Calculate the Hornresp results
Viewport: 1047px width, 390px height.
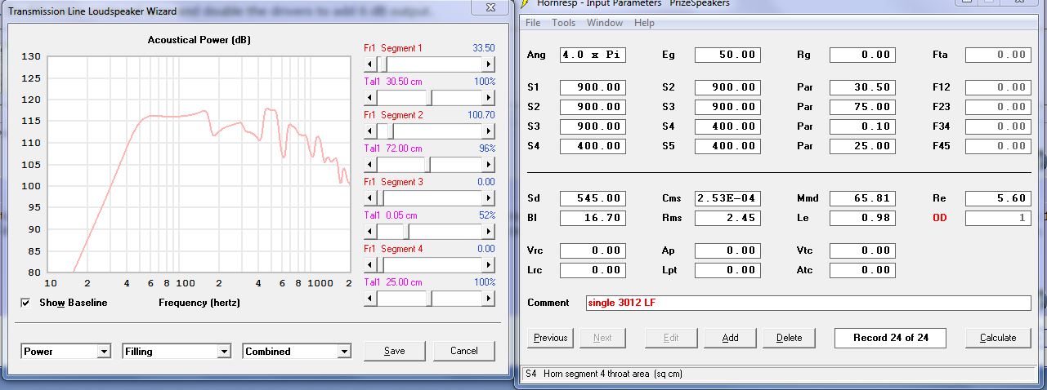(x=998, y=338)
